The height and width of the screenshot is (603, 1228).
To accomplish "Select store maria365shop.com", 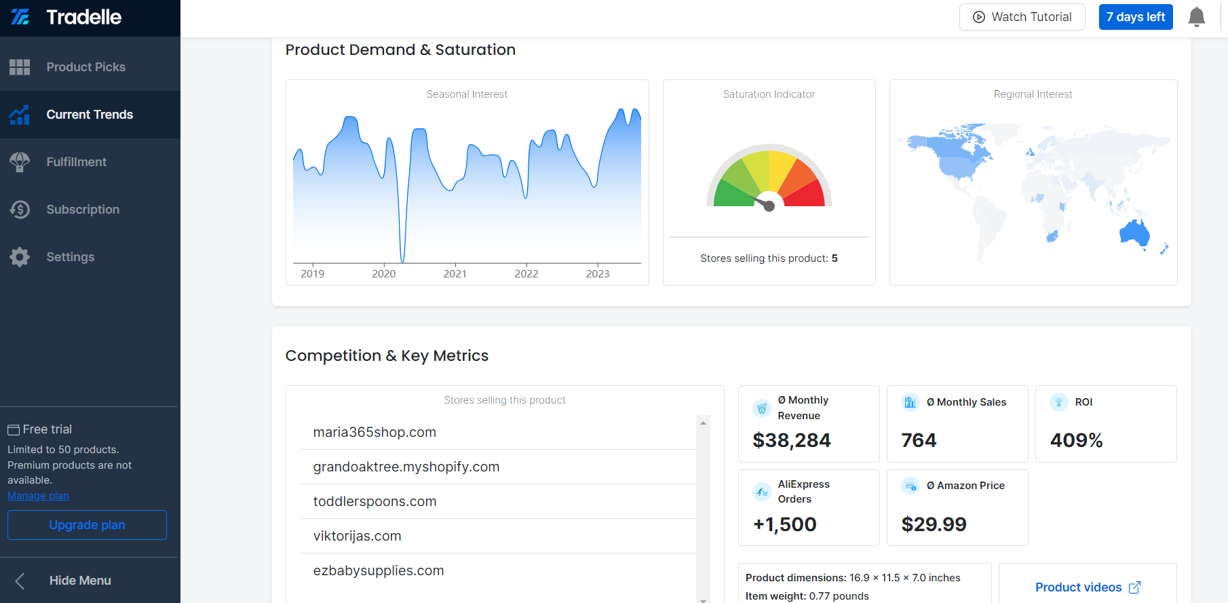I will (498, 433).
